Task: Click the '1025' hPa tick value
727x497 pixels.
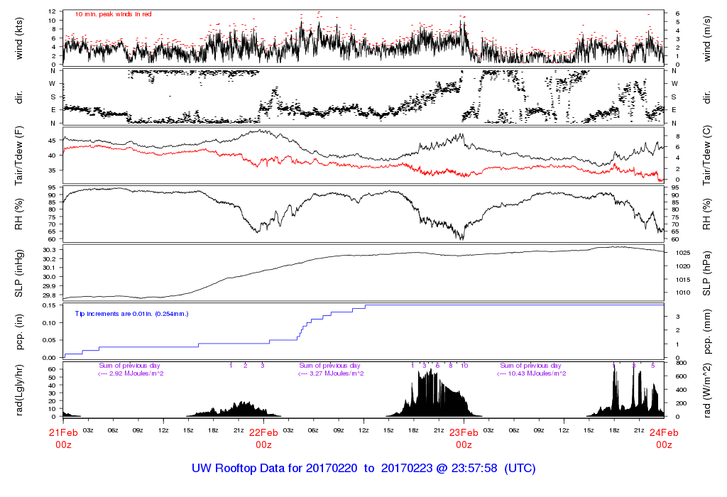Action: [x=684, y=253]
